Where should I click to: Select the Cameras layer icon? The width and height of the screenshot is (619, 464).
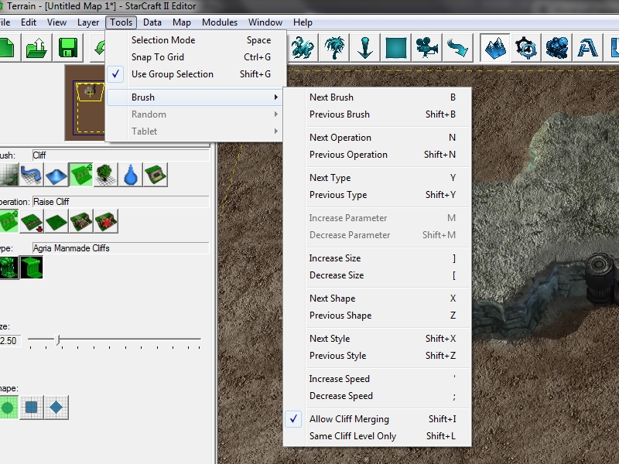(x=426, y=48)
